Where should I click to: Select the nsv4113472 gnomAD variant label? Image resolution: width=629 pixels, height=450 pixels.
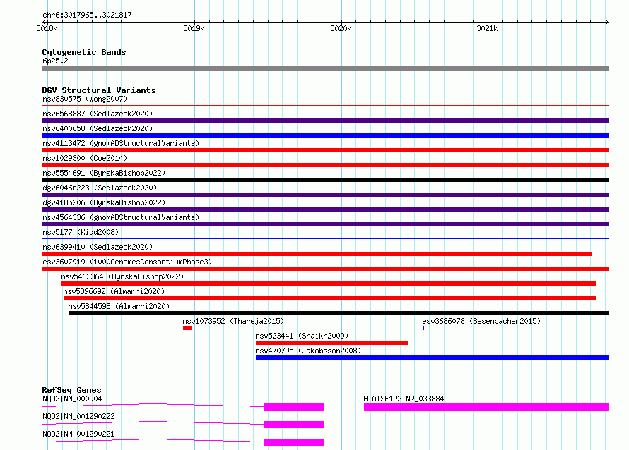120,143
